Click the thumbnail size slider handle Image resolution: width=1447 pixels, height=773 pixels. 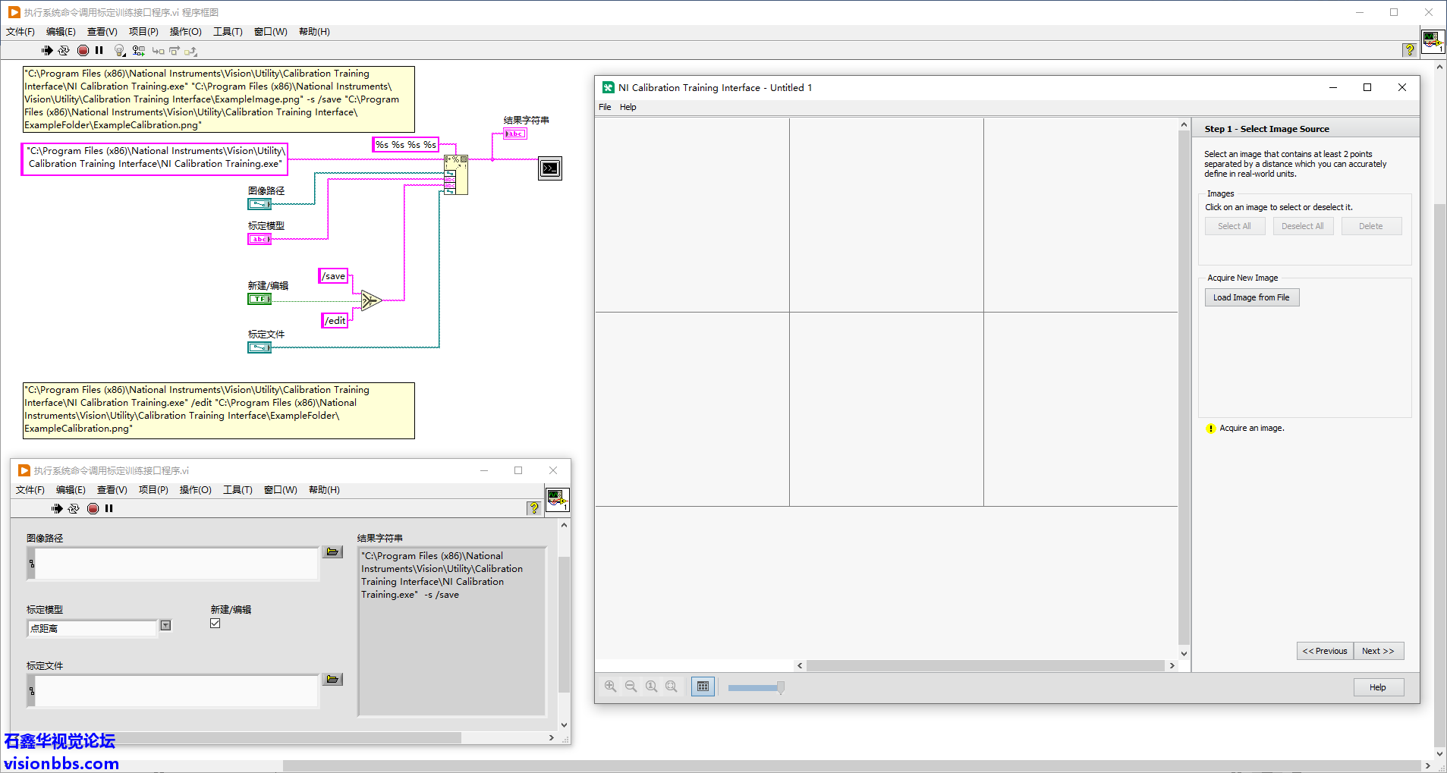tap(780, 687)
